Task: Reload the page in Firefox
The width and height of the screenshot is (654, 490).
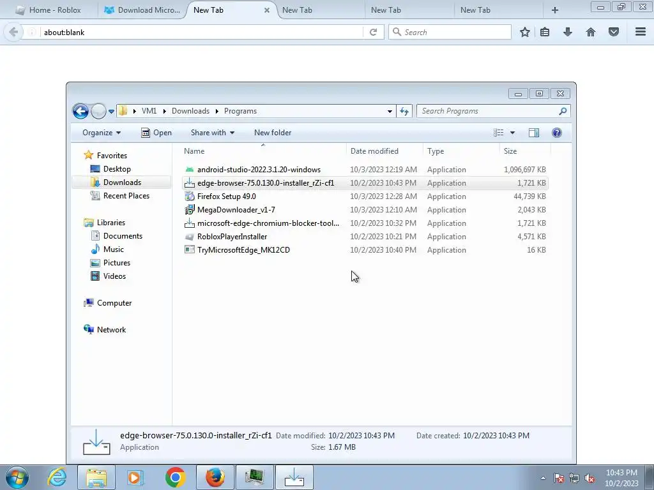Action: [x=373, y=32]
